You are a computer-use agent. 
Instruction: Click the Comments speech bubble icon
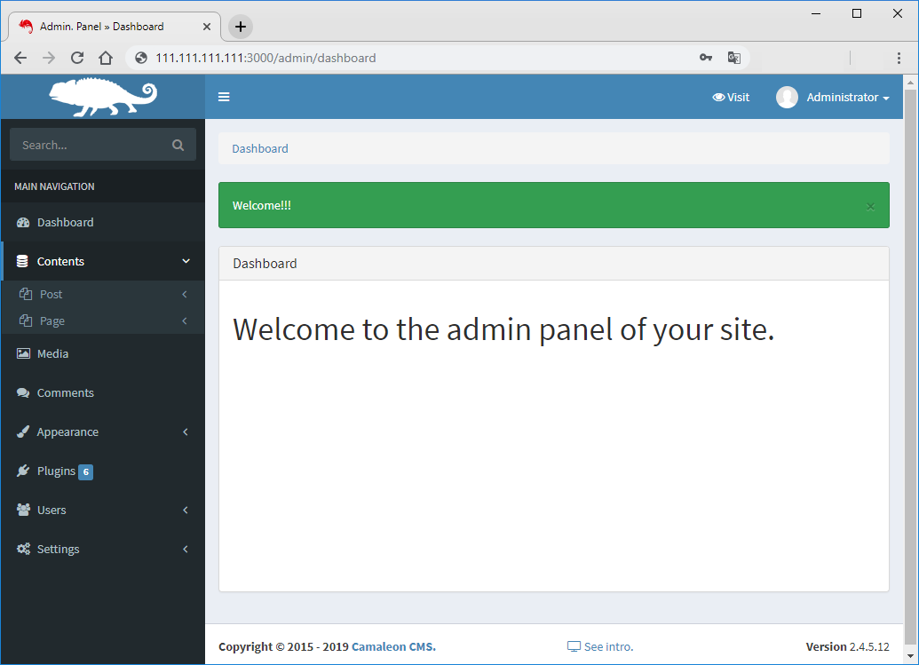23,393
